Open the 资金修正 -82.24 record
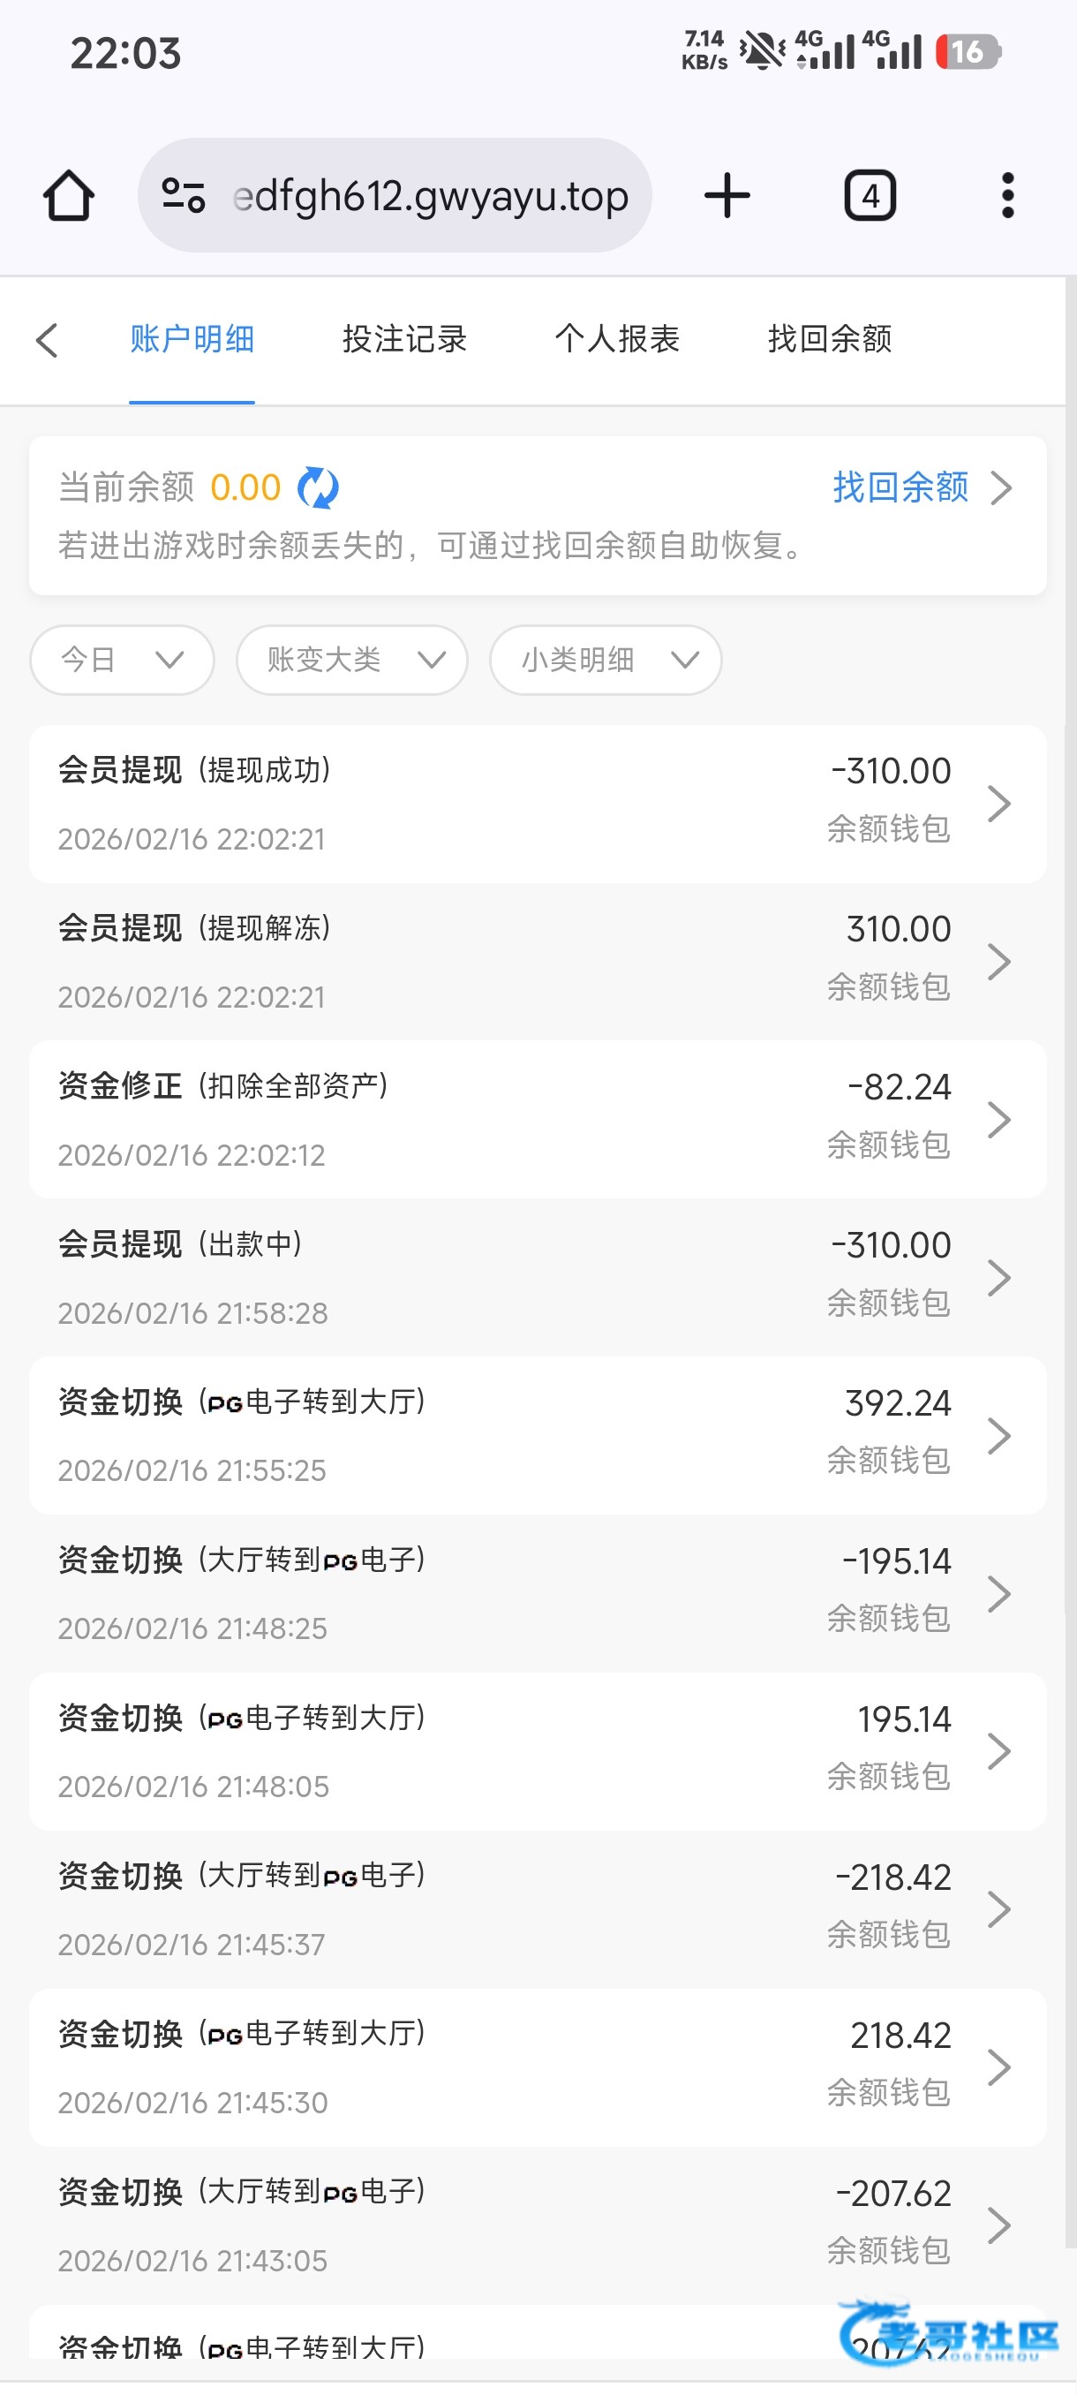Viewport: 1077px width, 2395px height. [537, 1121]
